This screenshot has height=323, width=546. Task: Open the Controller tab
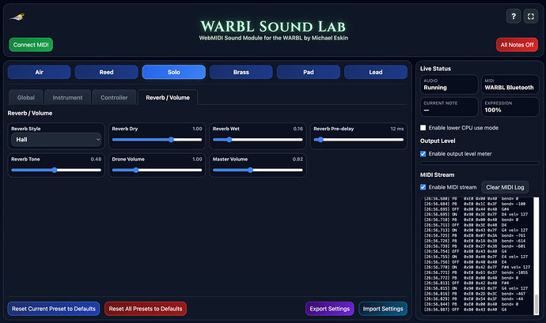[114, 97]
